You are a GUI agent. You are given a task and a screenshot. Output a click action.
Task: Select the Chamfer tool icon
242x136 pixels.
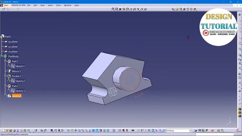pos(177,9)
